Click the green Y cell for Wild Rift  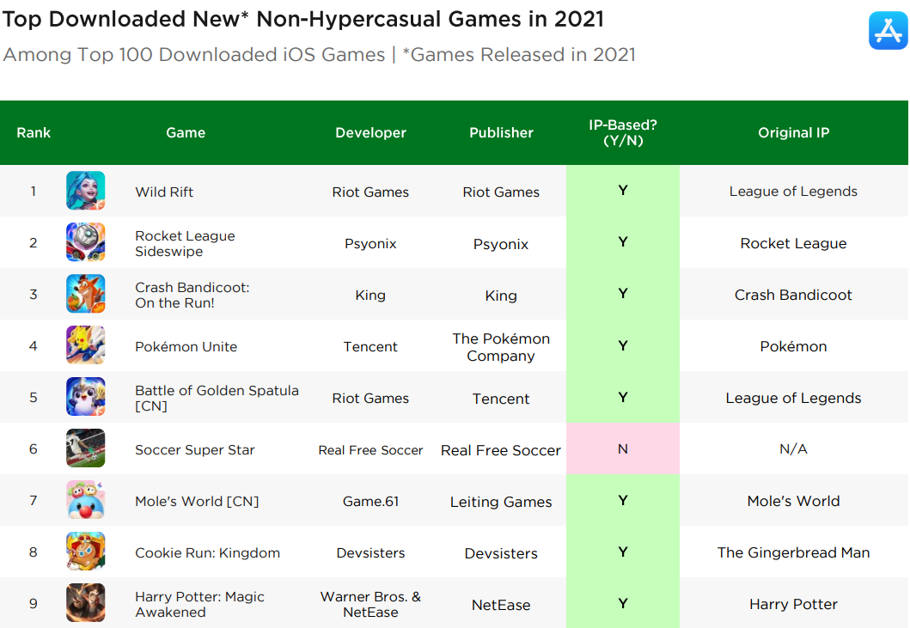point(622,191)
